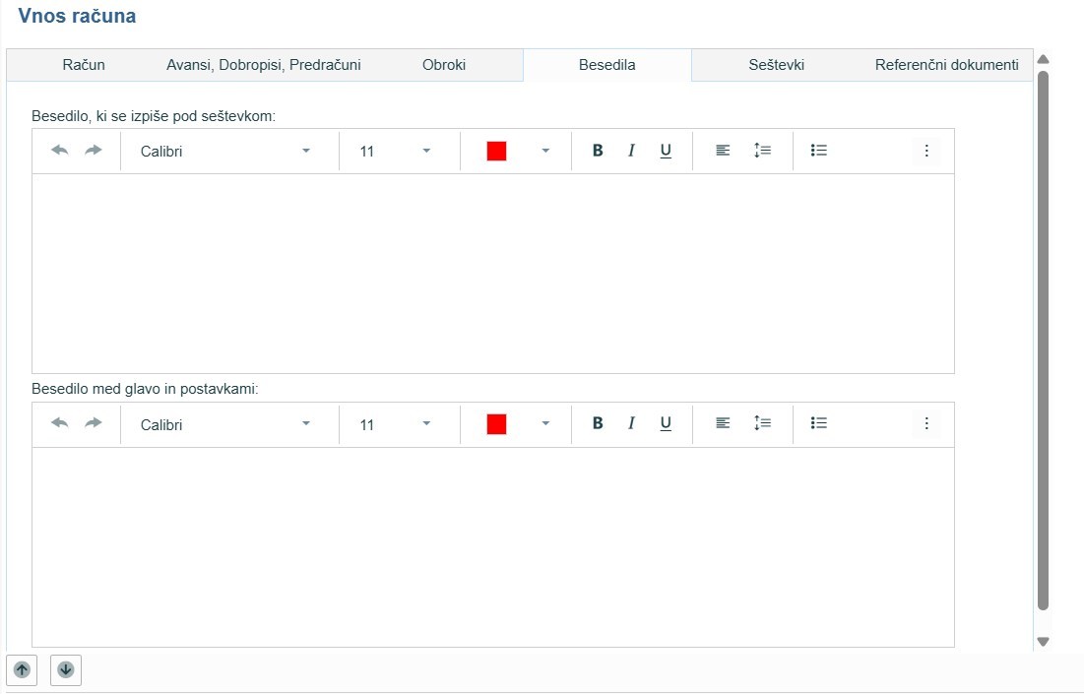Switch to the Račun tab

84,65
